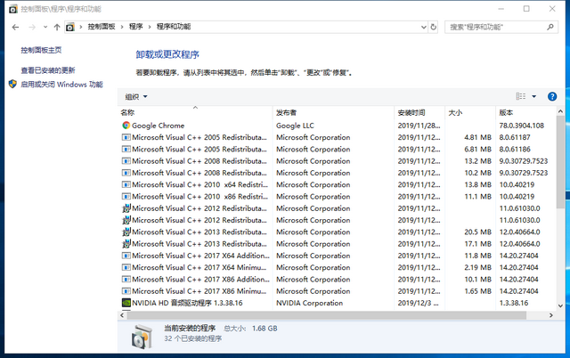Select 控制面板 breadcrumb in address bar
570x358 pixels.
[102, 27]
